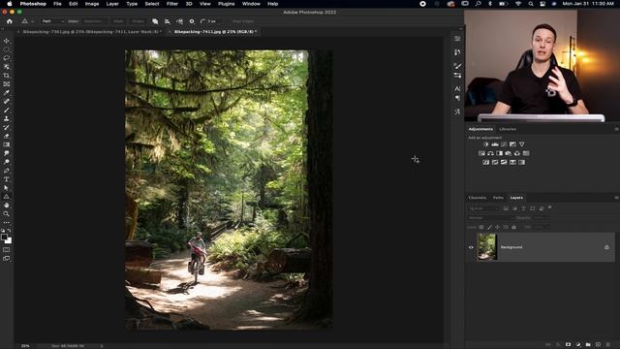Select the Path Selection arrow tool

(x=7, y=188)
